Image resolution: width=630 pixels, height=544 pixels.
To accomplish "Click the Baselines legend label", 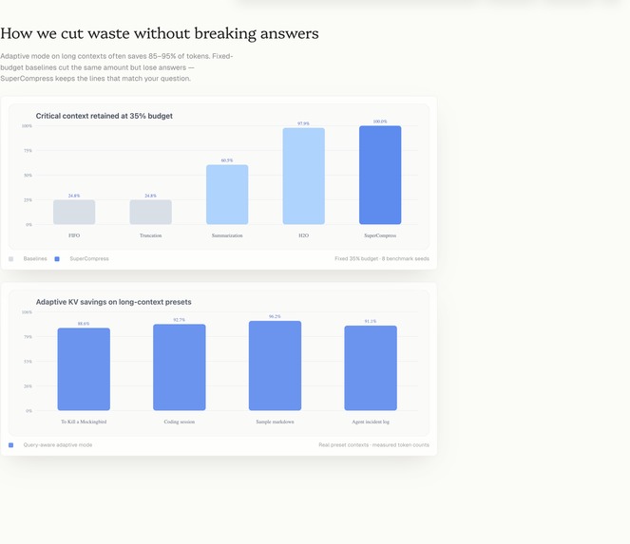I will (x=35, y=259).
